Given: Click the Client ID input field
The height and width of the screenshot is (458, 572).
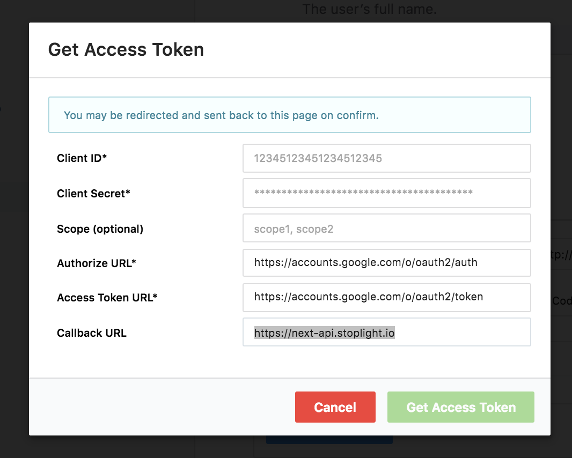Looking at the screenshot, I should click(386, 158).
